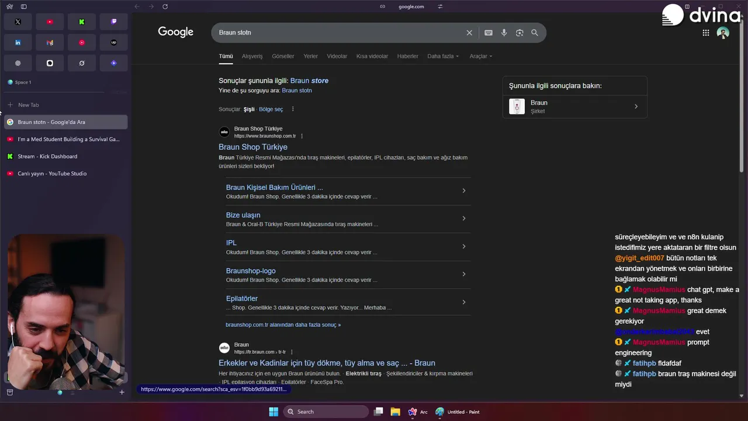This screenshot has height=421, width=748.
Task: Expand the Bize ulaşın chevron
Action: pos(464,219)
